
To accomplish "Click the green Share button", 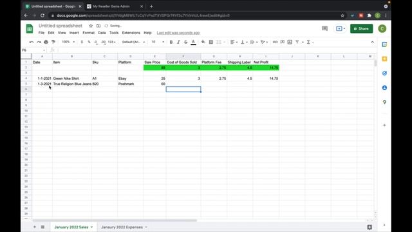I will 361,28.
